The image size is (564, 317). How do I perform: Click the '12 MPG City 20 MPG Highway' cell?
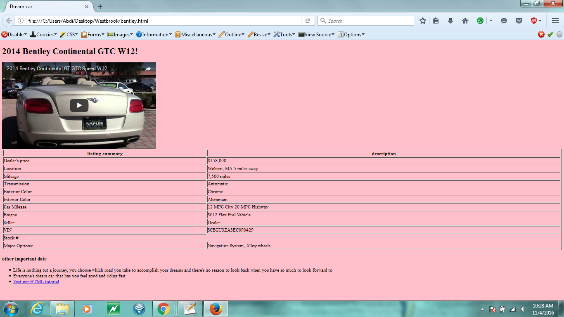pyautogui.click(x=384, y=207)
